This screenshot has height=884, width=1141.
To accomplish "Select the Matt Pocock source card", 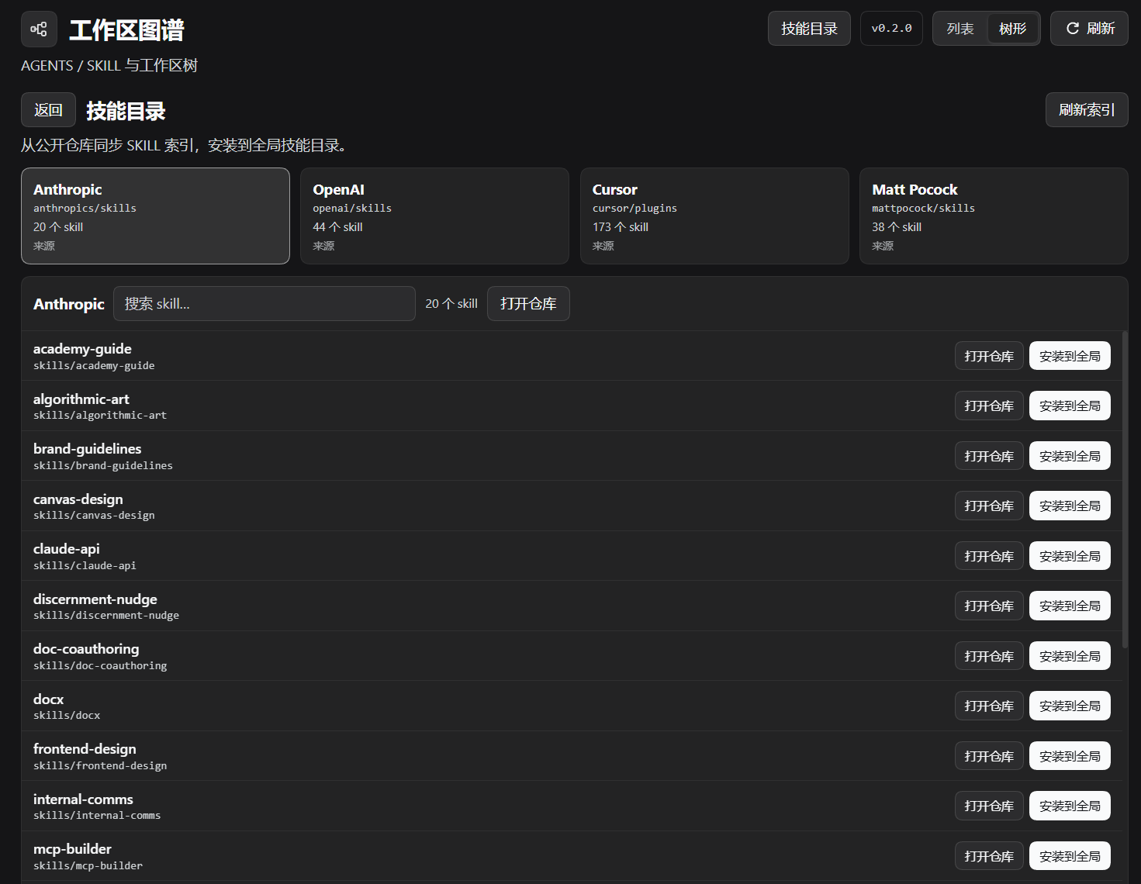I will point(994,216).
